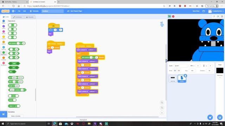
Task: Select the warning sprite thumbnail
Action: [x=173, y=79]
